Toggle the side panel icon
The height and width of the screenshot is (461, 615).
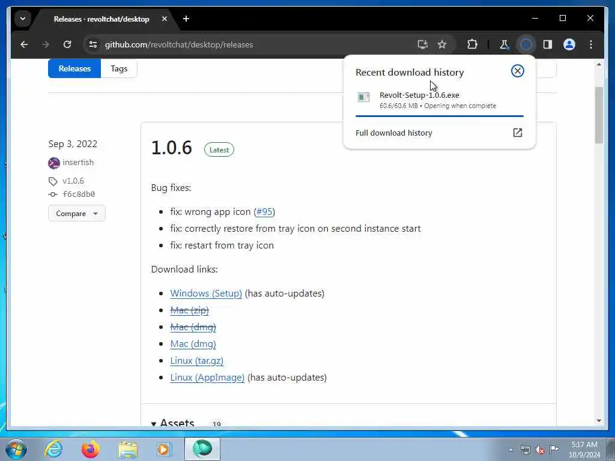point(548,44)
